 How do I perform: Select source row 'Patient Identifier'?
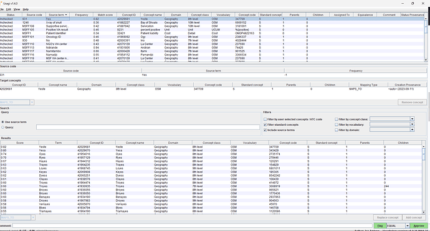coord(212,33)
